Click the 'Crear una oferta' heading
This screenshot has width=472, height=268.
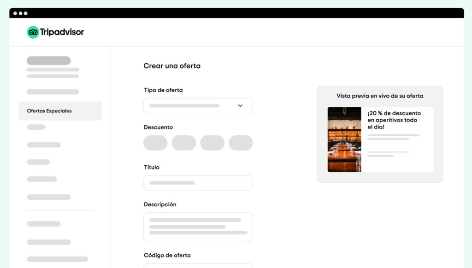(172, 66)
